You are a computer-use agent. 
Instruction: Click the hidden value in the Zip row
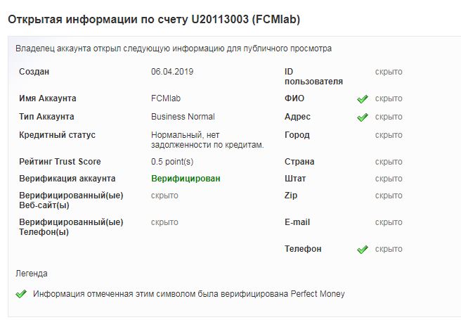point(389,196)
